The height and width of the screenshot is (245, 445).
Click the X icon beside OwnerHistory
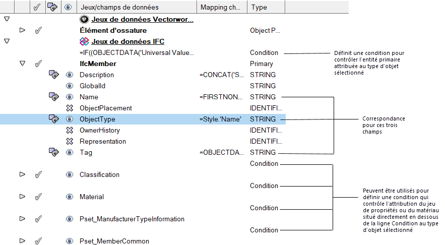(x=70, y=130)
